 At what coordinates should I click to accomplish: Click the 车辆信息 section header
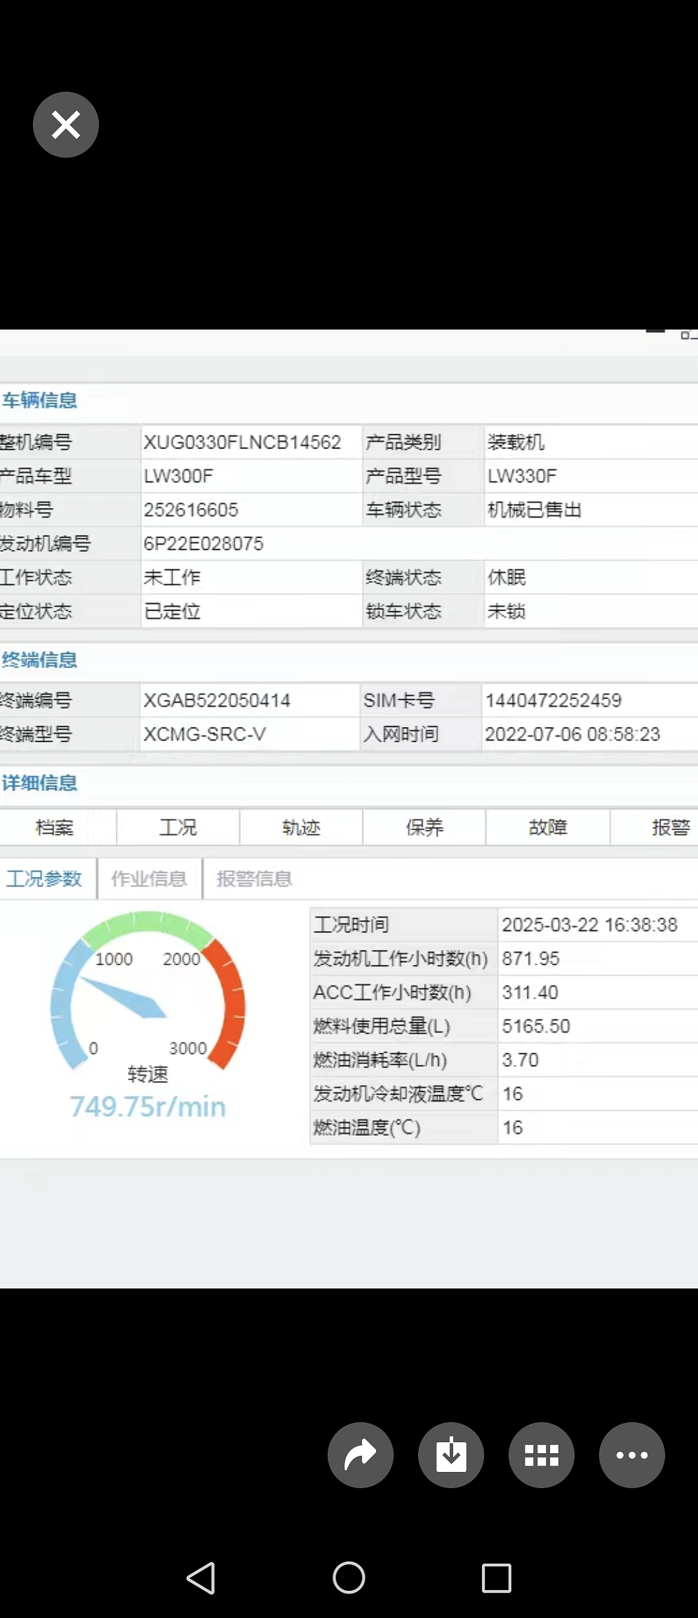pyautogui.click(x=39, y=401)
